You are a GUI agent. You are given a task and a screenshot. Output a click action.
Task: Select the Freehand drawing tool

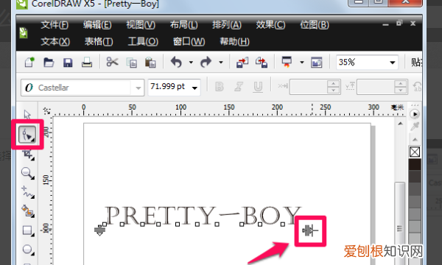pos(28,192)
